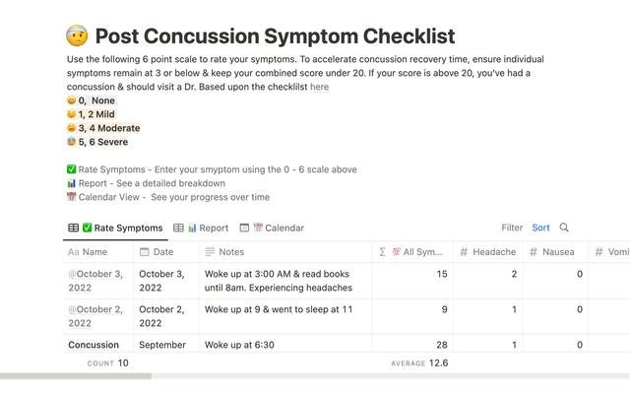Screen dimensions: 630x394
Task: Click the Notes column lines icon
Action: click(210, 252)
